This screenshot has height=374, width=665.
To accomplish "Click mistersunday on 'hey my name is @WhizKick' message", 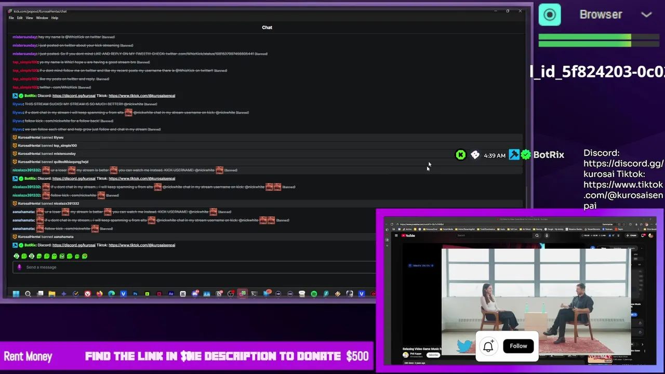I will coord(24,37).
